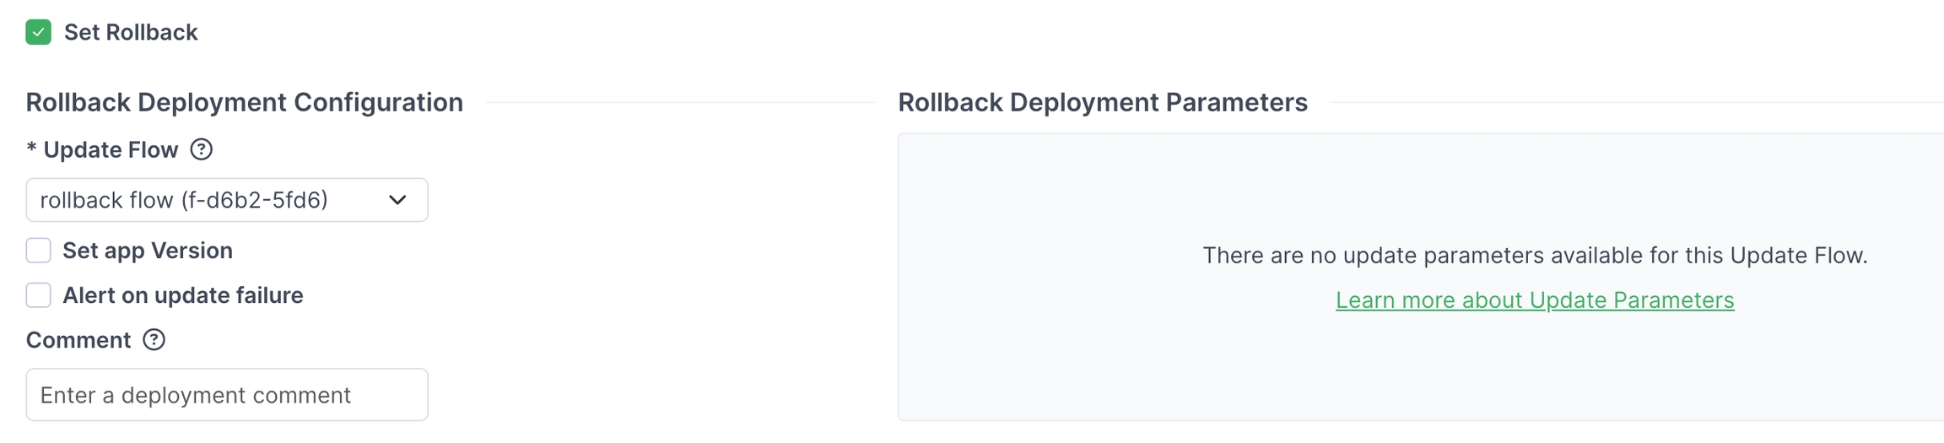Click the Alert on update failure label

(183, 295)
